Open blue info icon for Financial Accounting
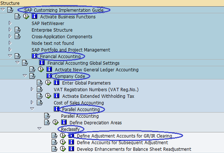 [34, 56]
